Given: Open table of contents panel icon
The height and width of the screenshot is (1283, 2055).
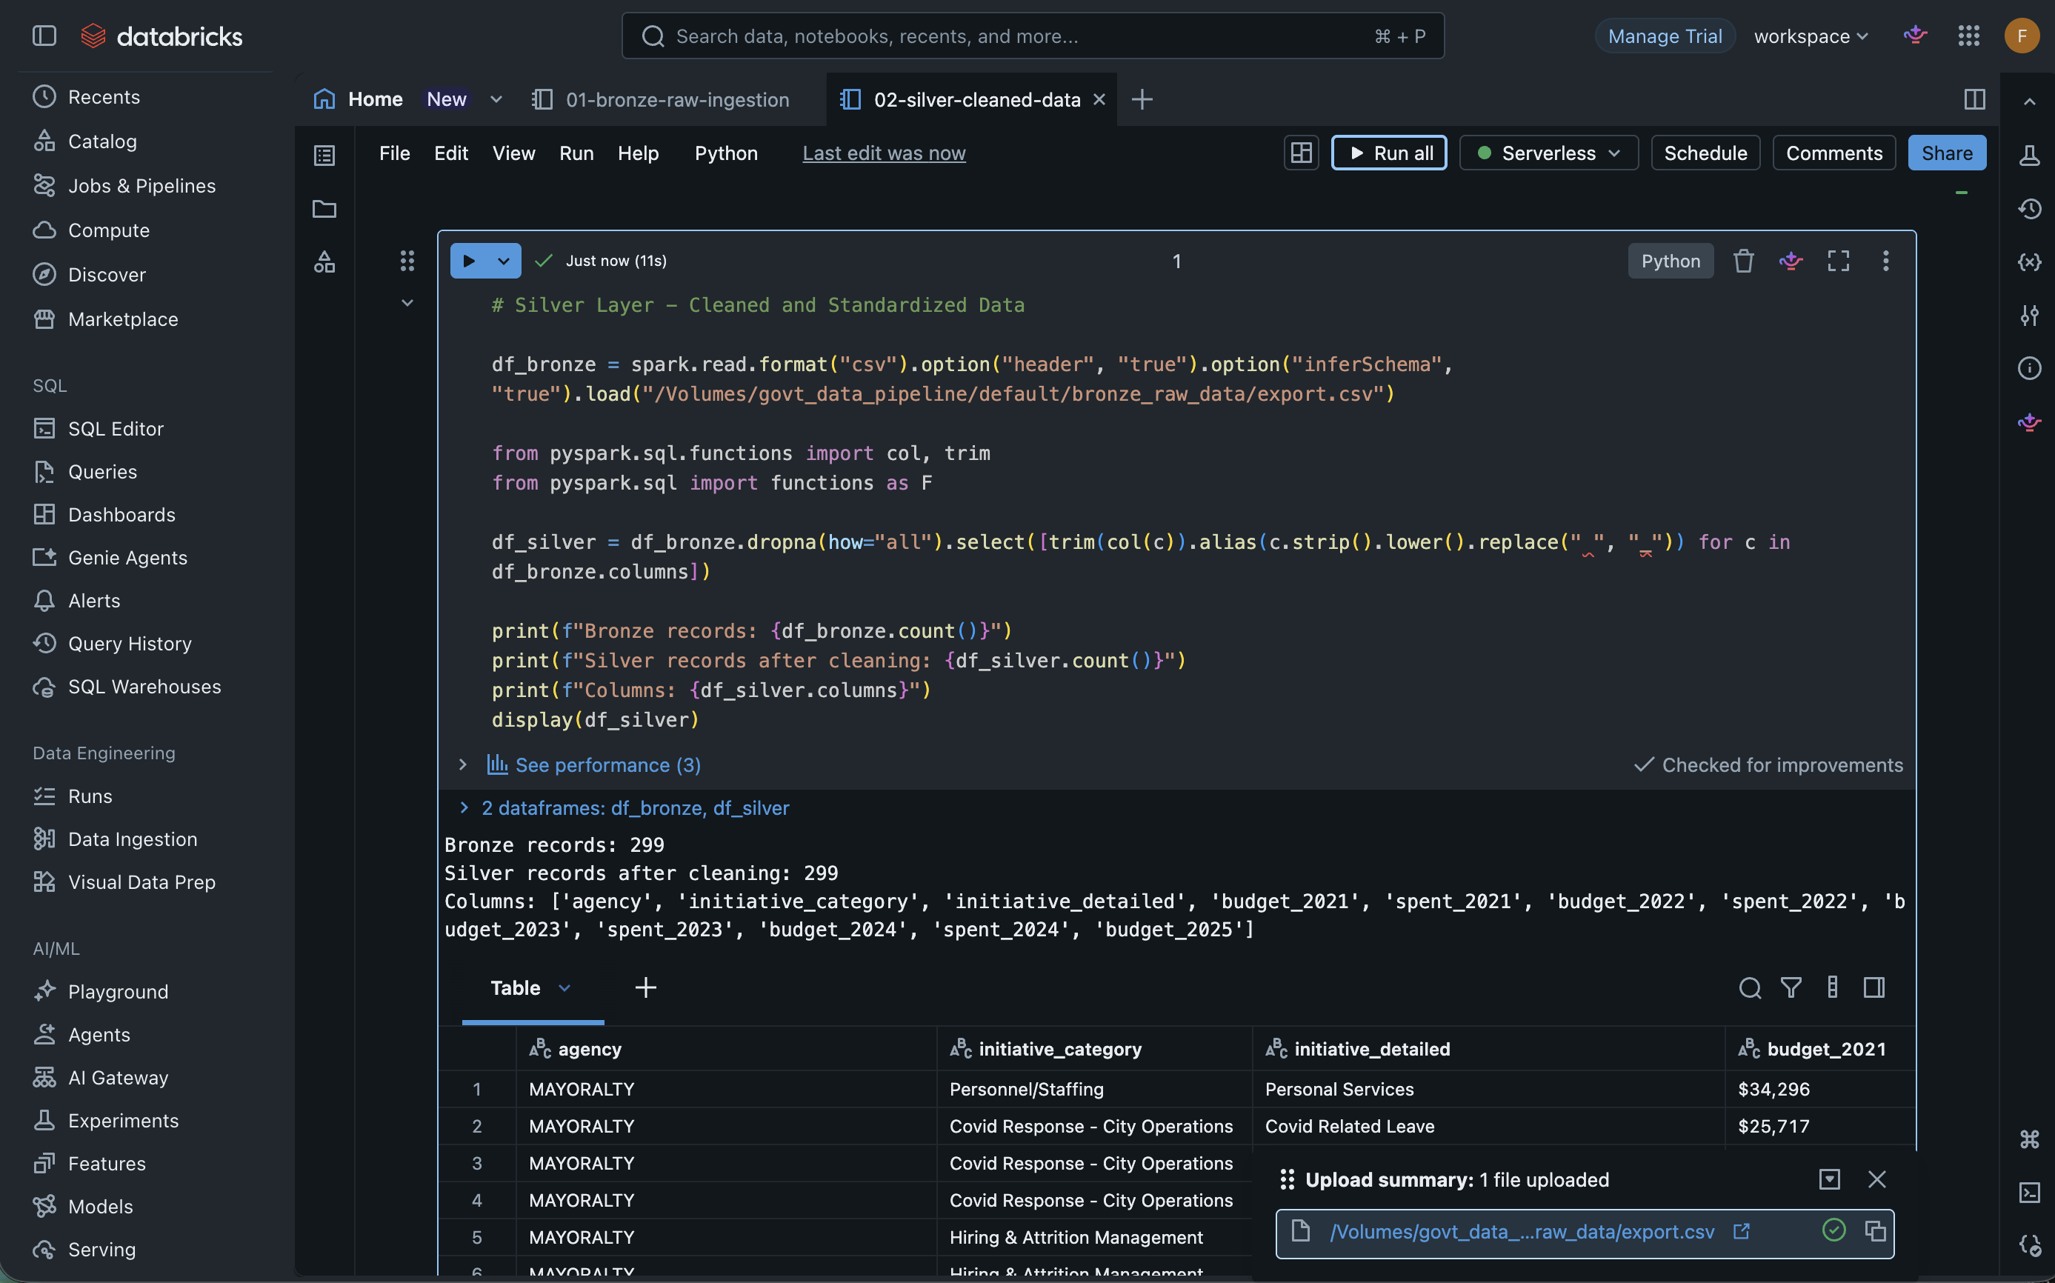Looking at the screenshot, I should click(324, 156).
